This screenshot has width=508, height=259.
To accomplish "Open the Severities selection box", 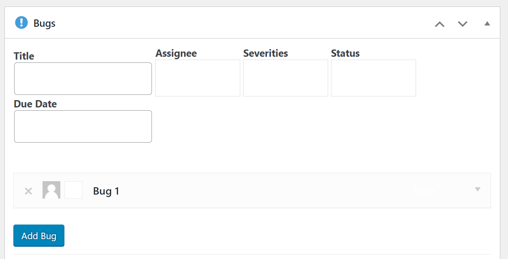I will 286,78.
